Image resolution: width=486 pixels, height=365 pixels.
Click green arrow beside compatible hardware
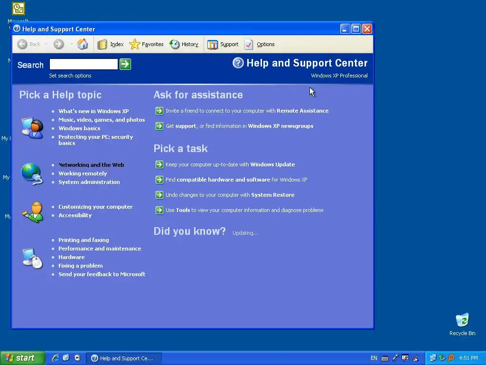pyautogui.click(x=159, y=180)
